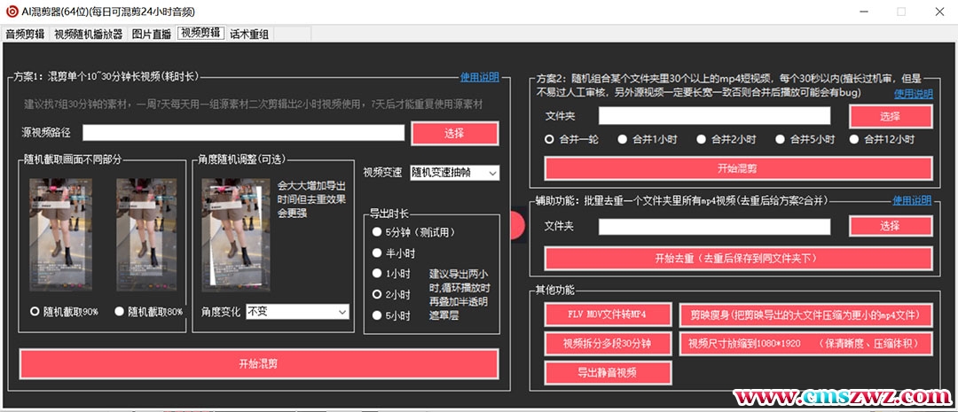Click the FLV MOV文件转MP4 button
This screenshot has width=958, height=412.
[607, 315]
